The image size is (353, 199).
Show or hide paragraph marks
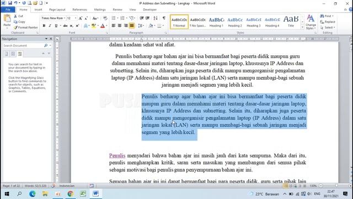164,18
